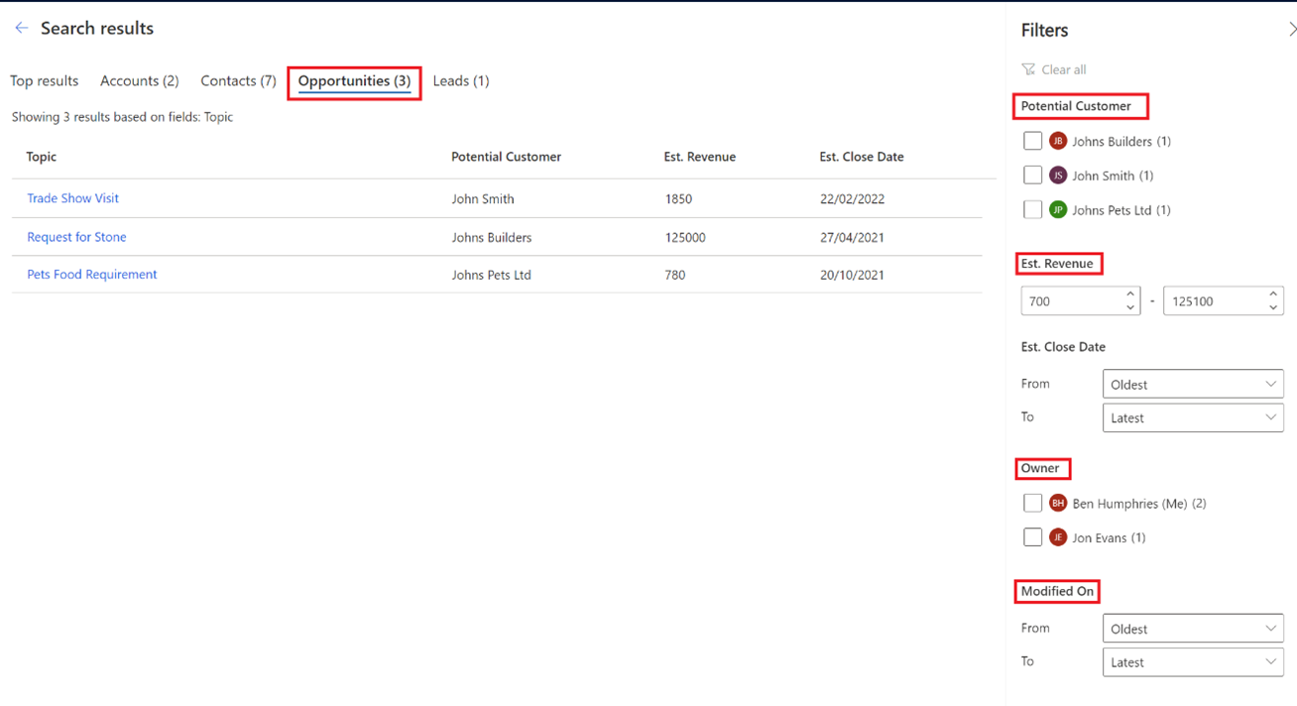Image resolution: width=1297 pixels, height=706 pixels.
Task: Check the Jon Evans owner filter
Action: point(1032,537)
